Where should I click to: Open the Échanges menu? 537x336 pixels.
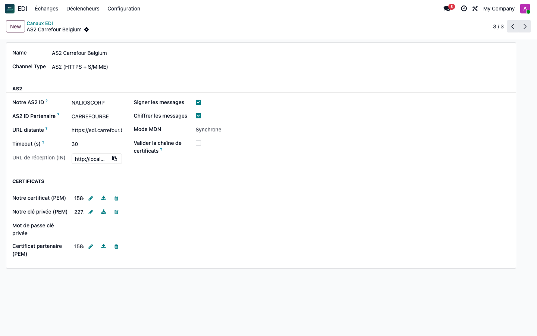(47, 9)
